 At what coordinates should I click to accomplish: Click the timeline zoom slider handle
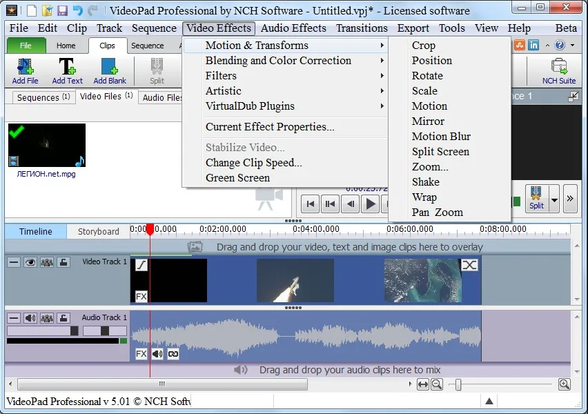click(458, 385)
